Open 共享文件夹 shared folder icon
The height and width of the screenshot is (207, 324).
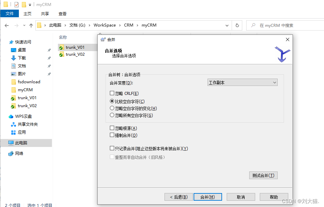pos(14,124)
